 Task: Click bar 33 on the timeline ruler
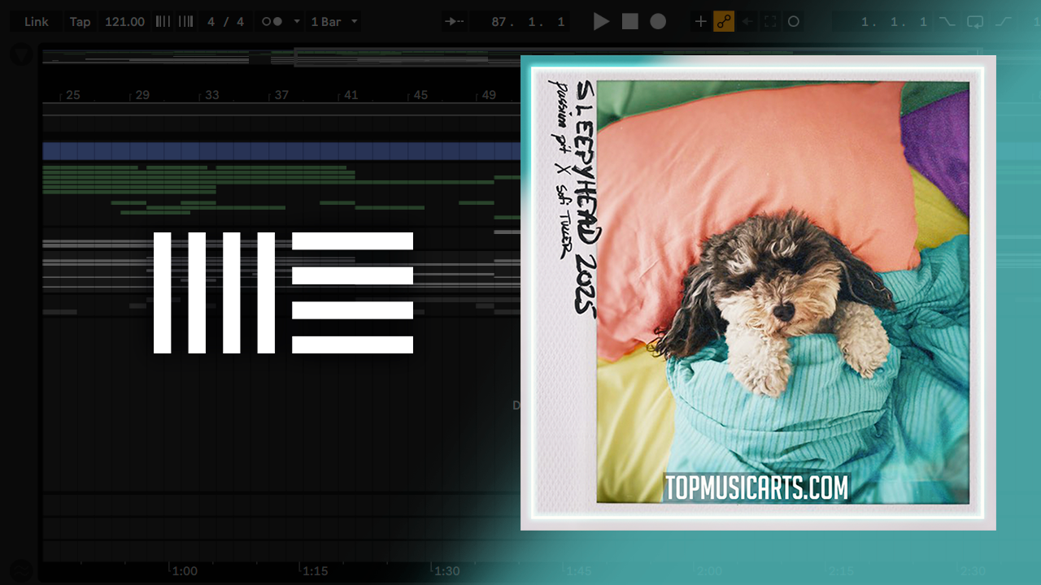coord(211,95)
